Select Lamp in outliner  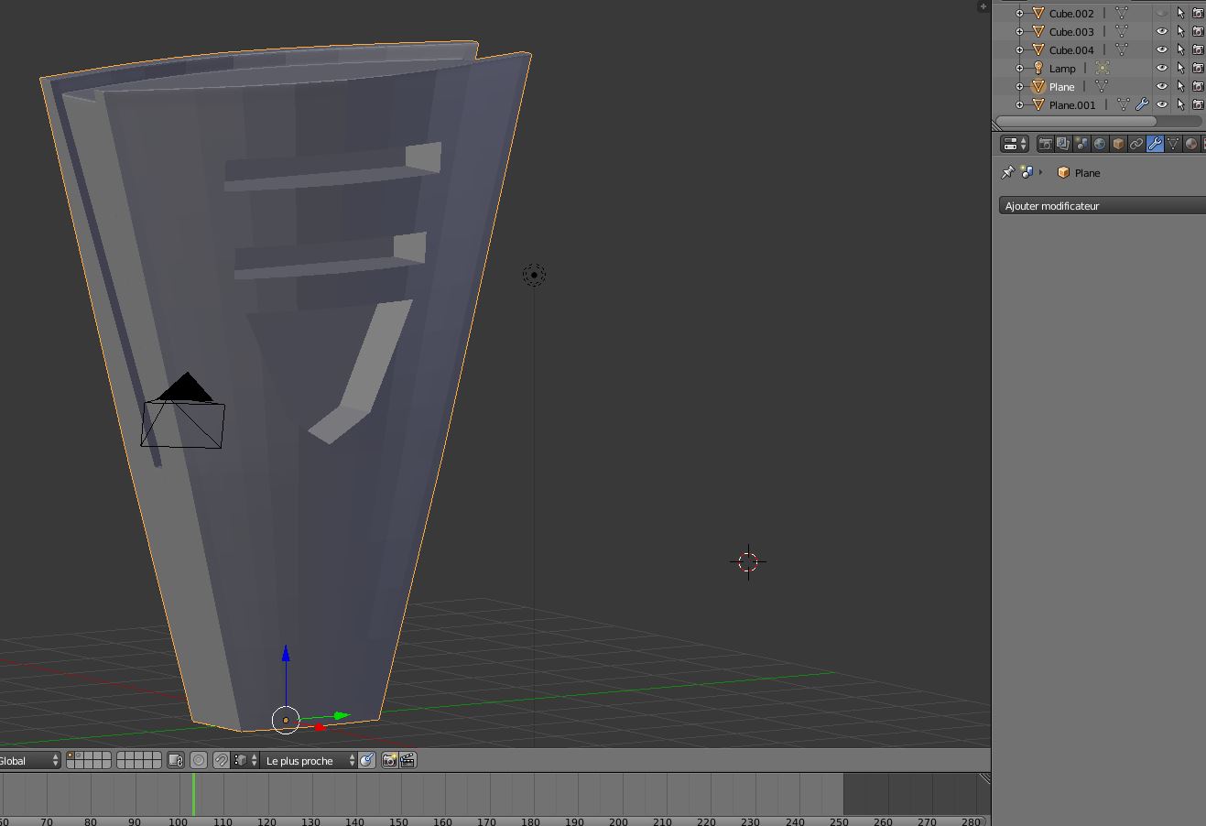click(1062, 68)
